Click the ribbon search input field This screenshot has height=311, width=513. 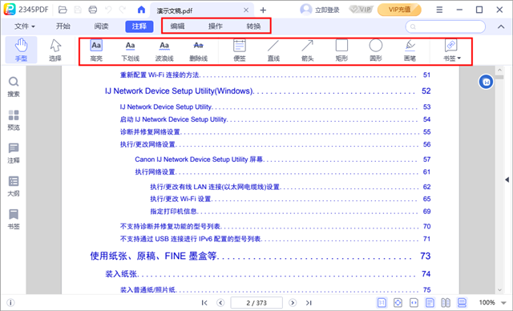(446, 26)
